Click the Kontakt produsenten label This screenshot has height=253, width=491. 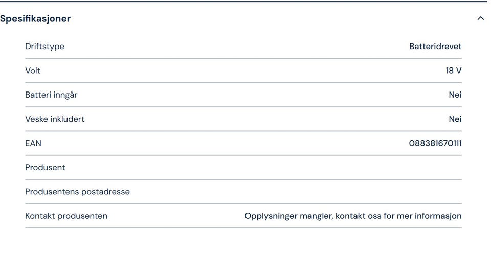(66, 216)
